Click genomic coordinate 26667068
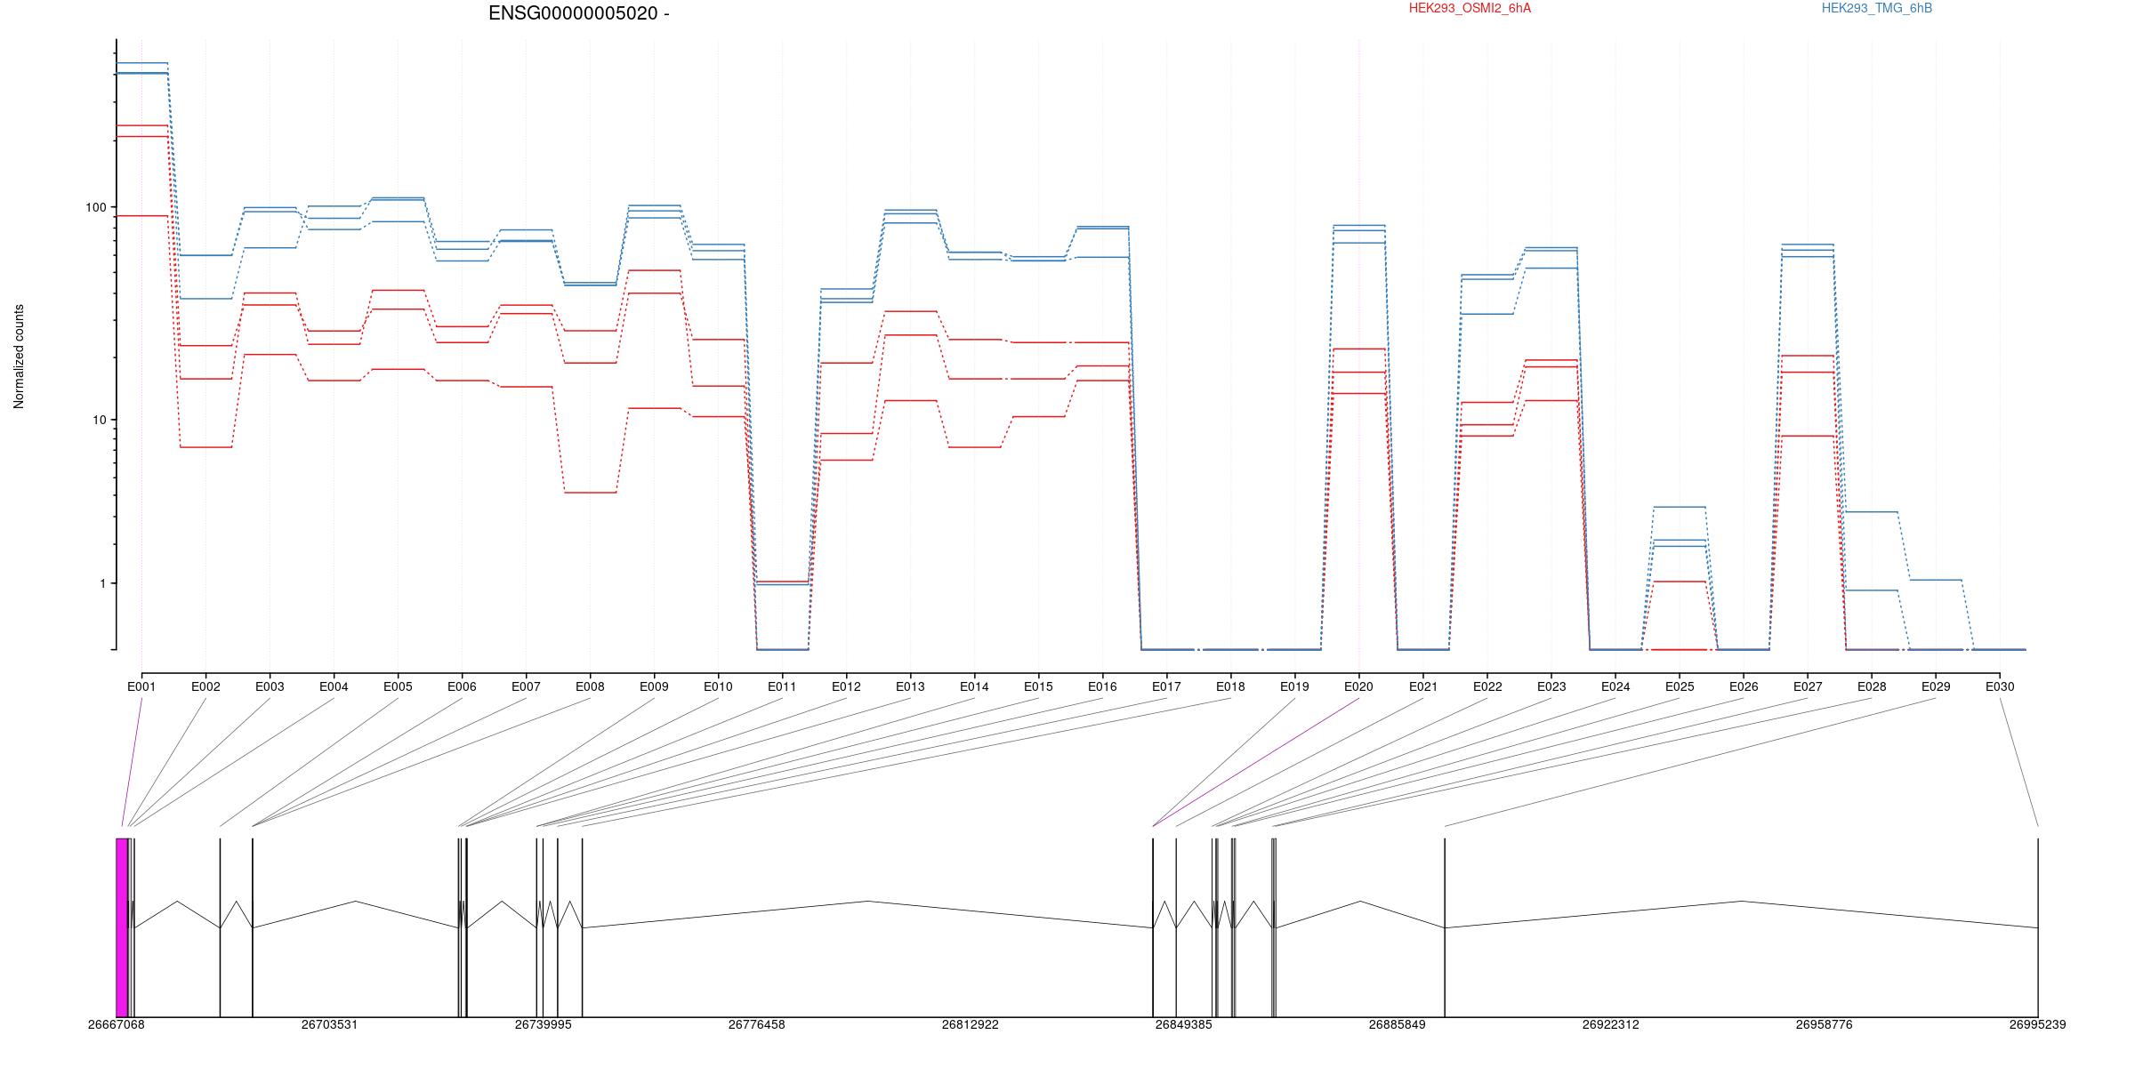Screen dimensions: 2135x1067 tap(117, 1024)
